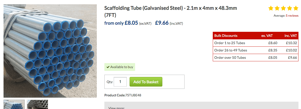Click the green availability checkmark icon
The height and width of the screenshot is (109, 301).
[x=108, y=67]
